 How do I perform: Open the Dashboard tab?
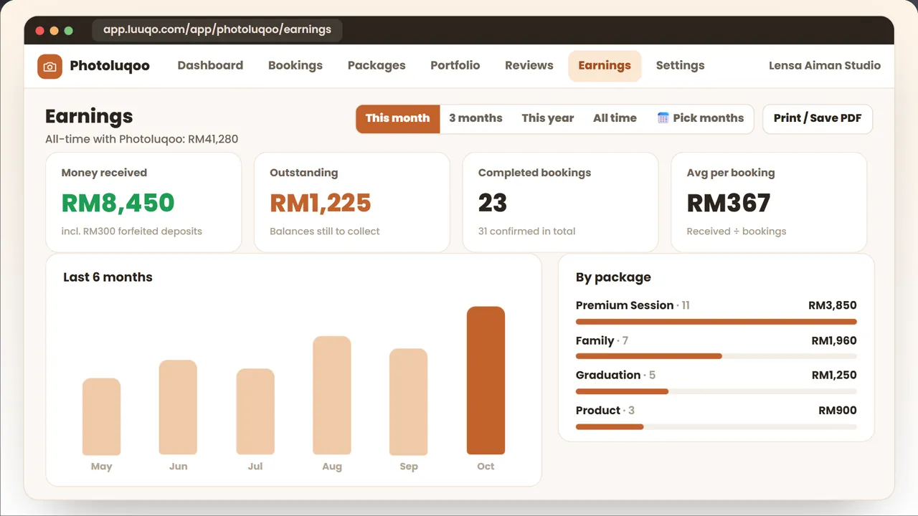tap(210, 65)
